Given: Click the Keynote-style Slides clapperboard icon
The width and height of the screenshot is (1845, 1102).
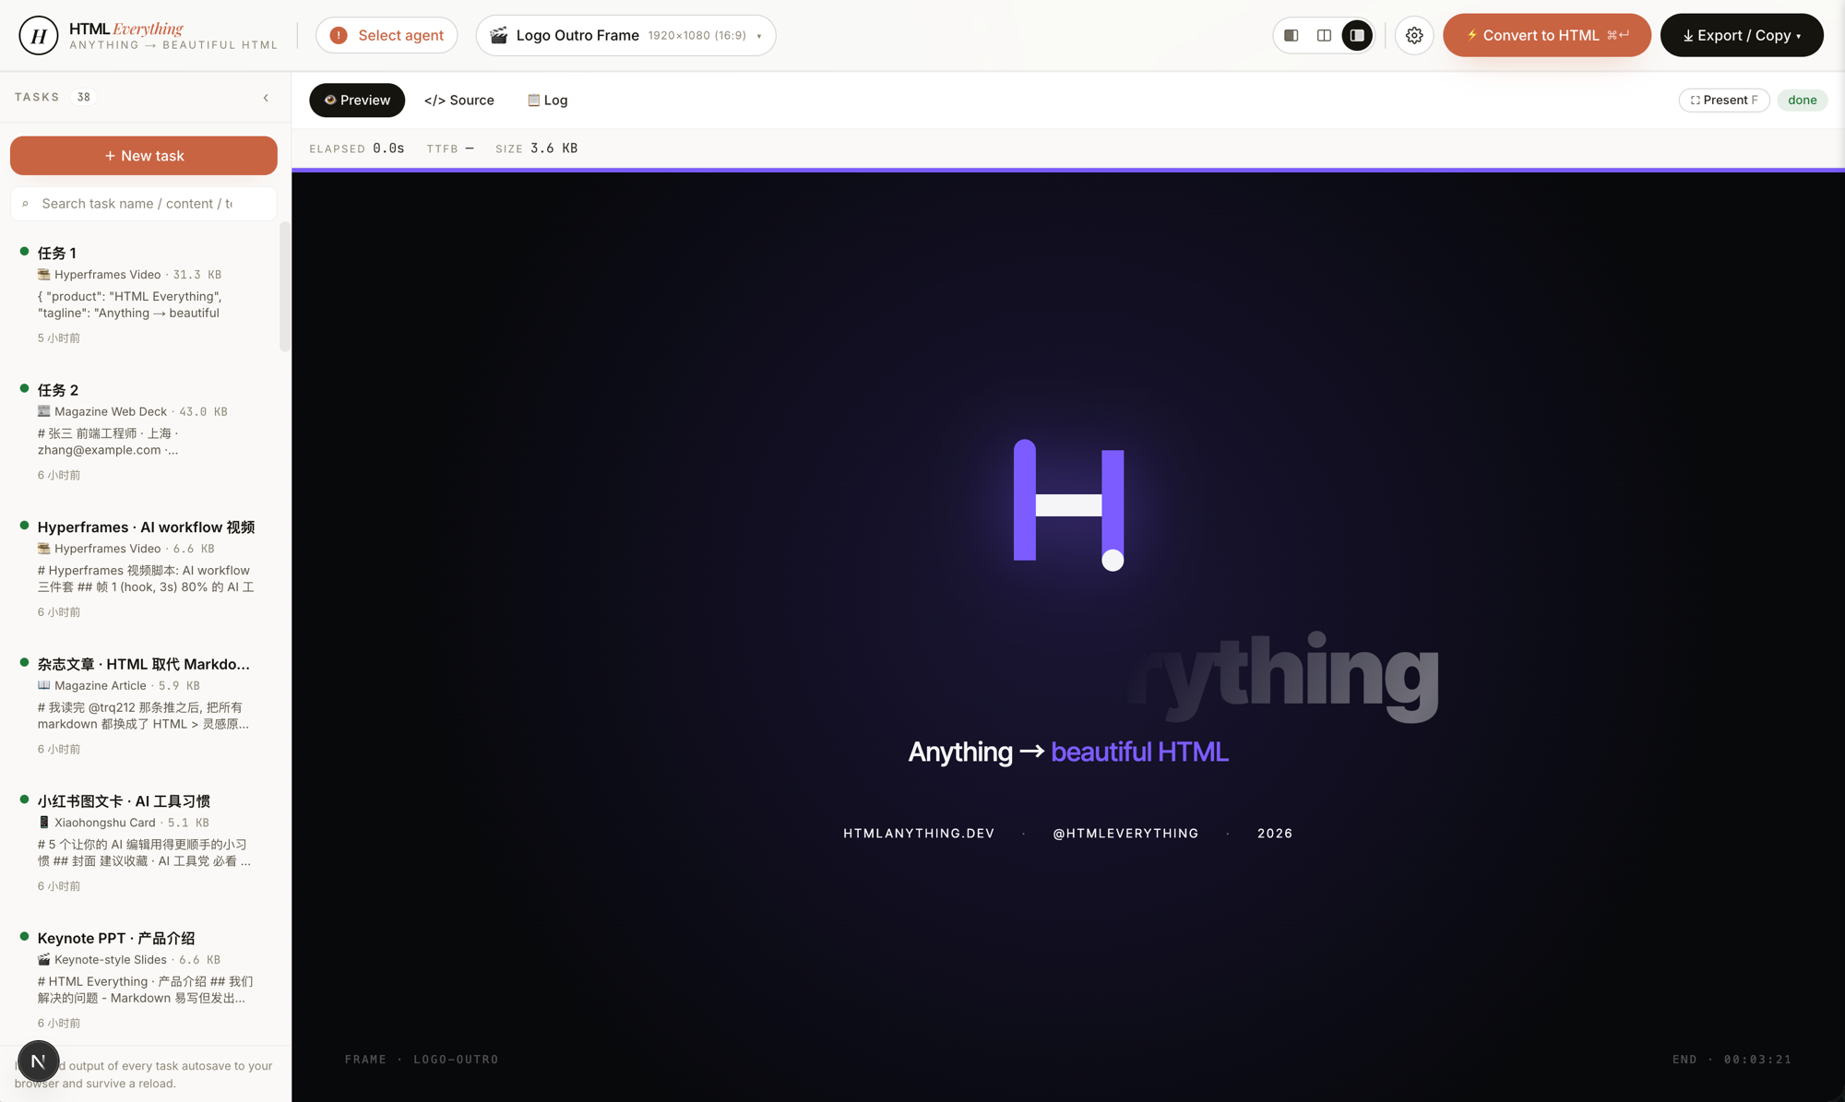Looking at the screenshot, I should point(43,959).
